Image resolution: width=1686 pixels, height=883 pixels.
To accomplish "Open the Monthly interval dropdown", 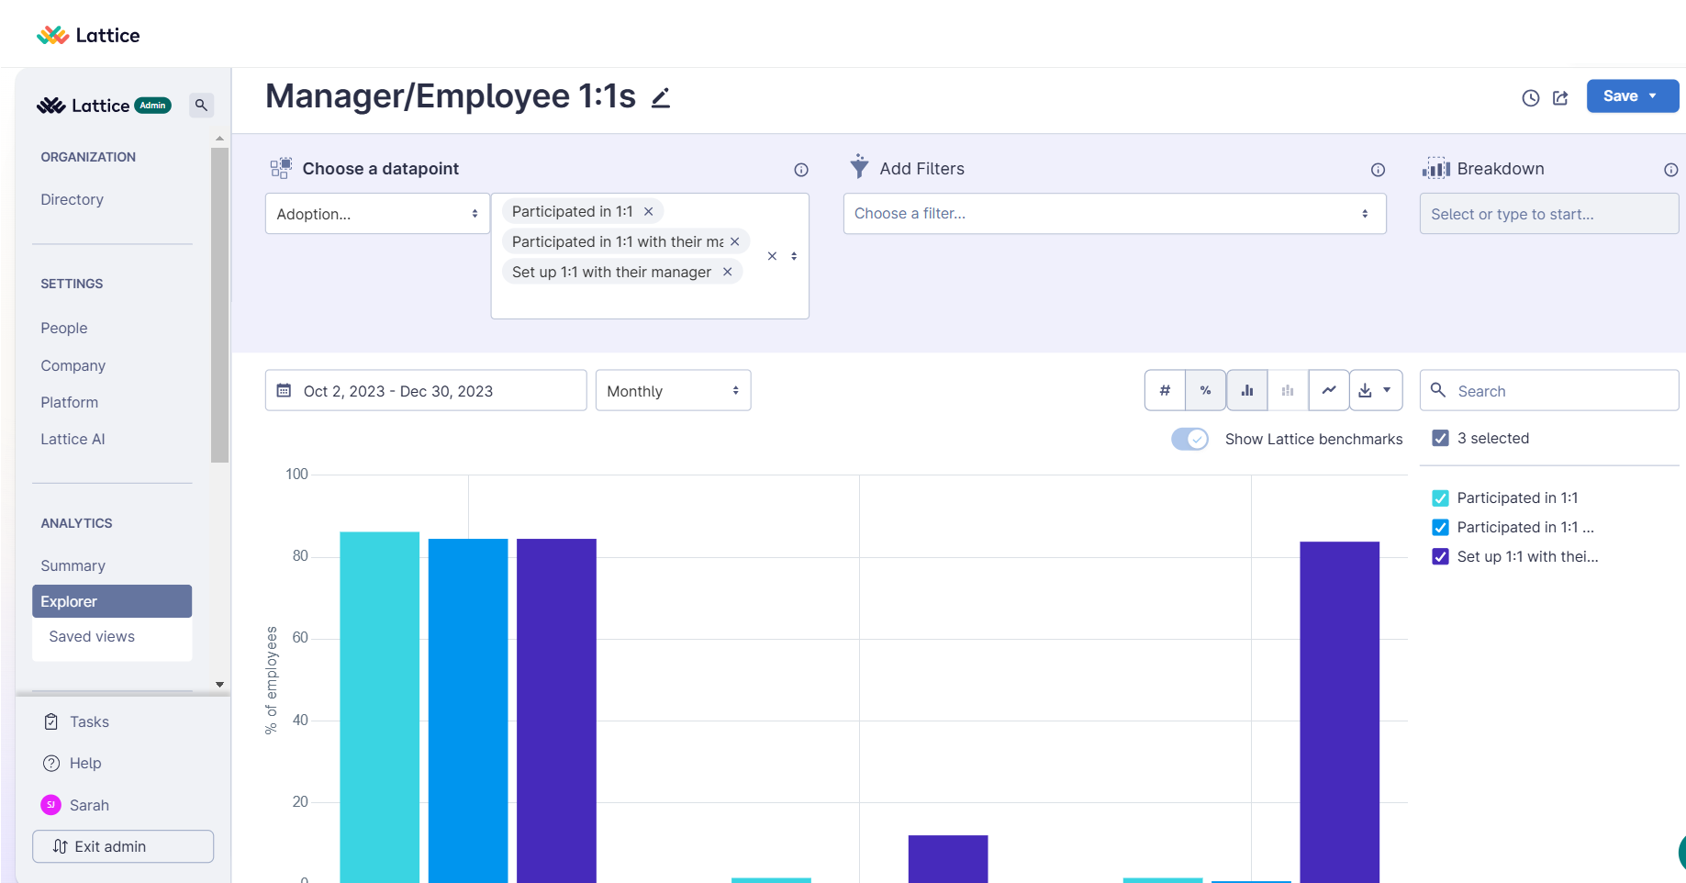I will [x=673, y=390].
